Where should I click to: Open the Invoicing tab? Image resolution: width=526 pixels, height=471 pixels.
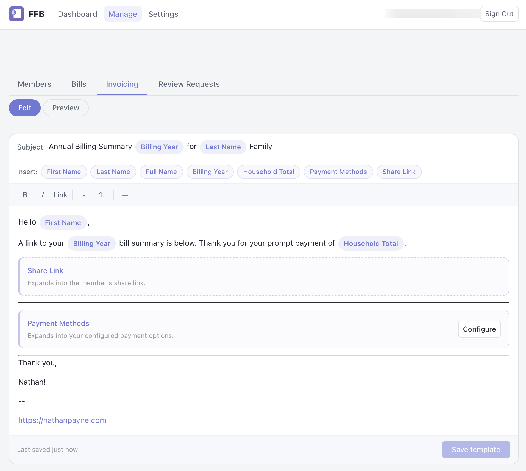click(x=122, y=84)
